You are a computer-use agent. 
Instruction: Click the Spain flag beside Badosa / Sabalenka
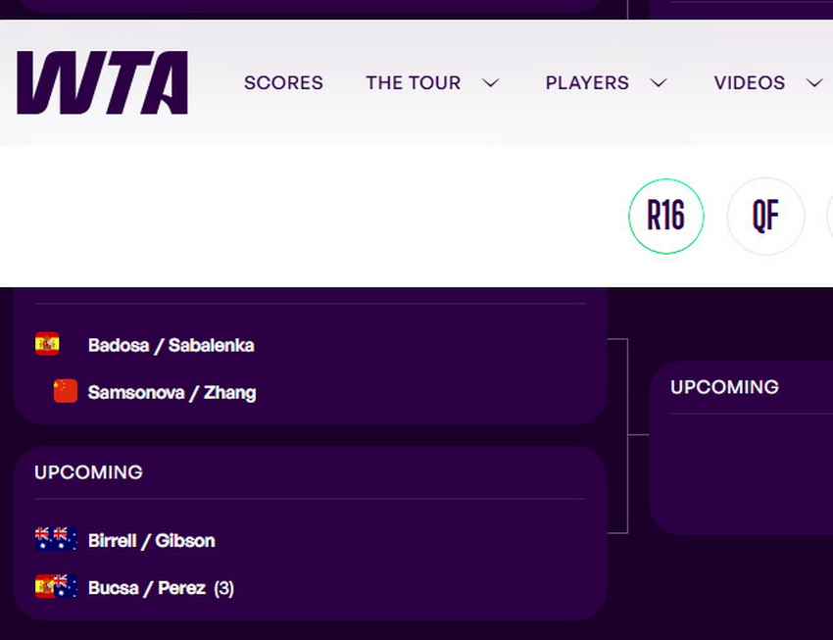point(47,344)
